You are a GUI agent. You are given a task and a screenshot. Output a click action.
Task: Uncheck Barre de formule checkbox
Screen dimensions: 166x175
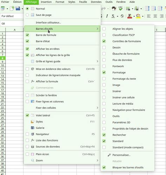pos(27,35)
